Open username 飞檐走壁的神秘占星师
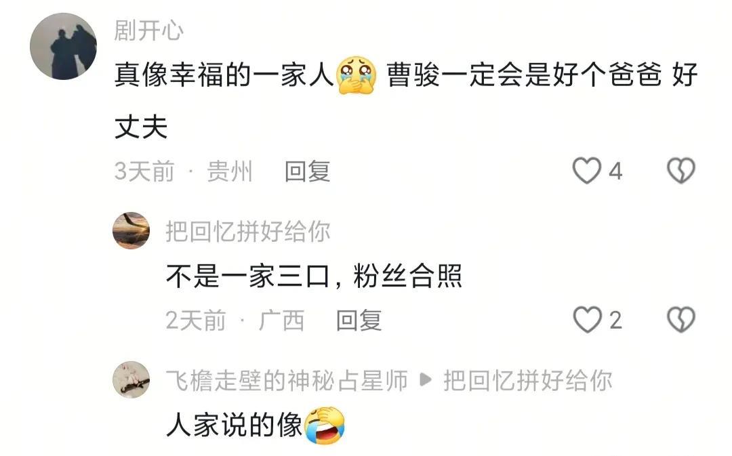Image resolution: width=732 pixels, height=456 pixels. (287, 380)
